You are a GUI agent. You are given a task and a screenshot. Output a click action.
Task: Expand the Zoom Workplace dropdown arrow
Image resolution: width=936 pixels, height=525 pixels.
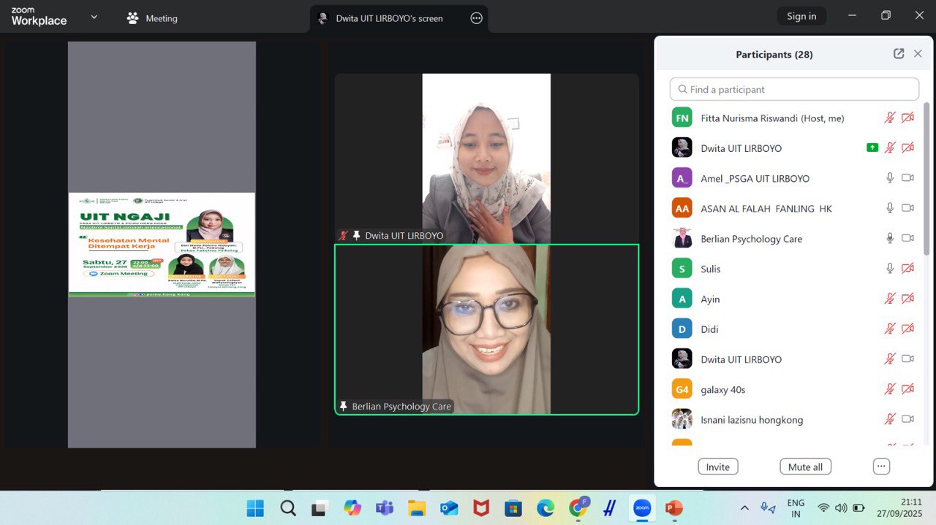[x=94, y=18]
